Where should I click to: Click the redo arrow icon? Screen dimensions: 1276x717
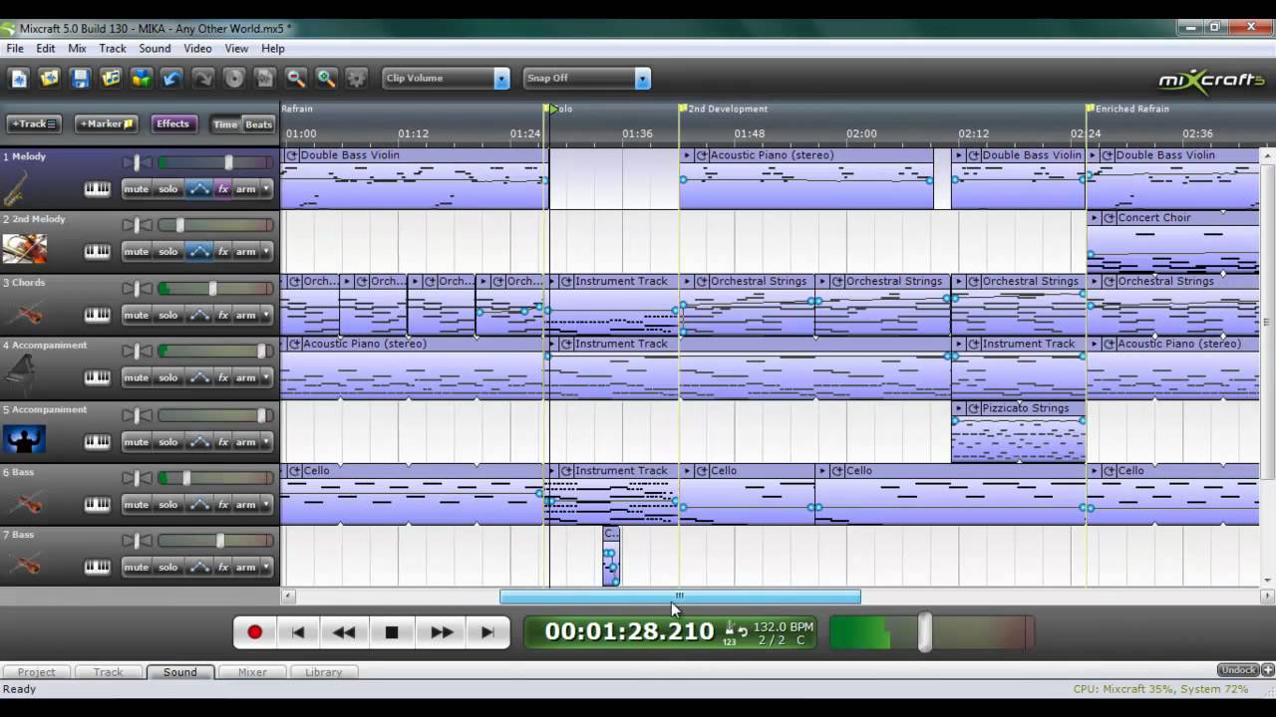(x=203, y=78)
